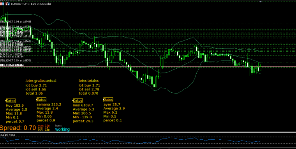Image resolution: width=296 pixels, height=149 pixels.
Task: Click the SELL LIMIT 0.04 at 1.07089 order label
Action: 16,41
